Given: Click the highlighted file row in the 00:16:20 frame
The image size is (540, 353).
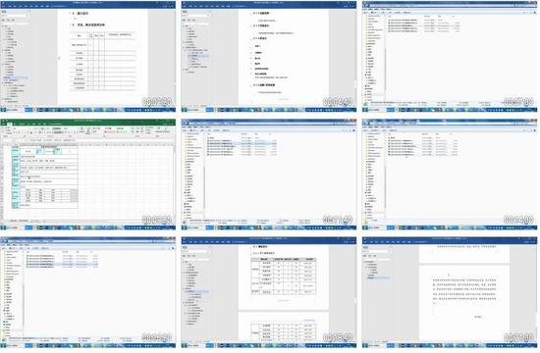Looking at the screenshot, I should (62, 264).
